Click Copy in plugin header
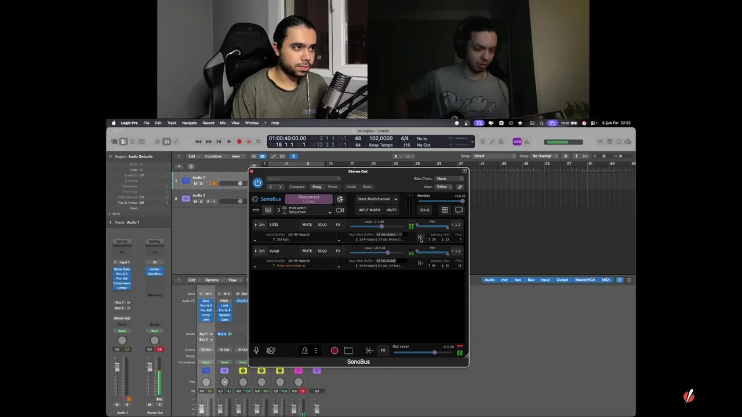Image resolution: width=742 pixels, height=417 pixels. coord(317,187)
